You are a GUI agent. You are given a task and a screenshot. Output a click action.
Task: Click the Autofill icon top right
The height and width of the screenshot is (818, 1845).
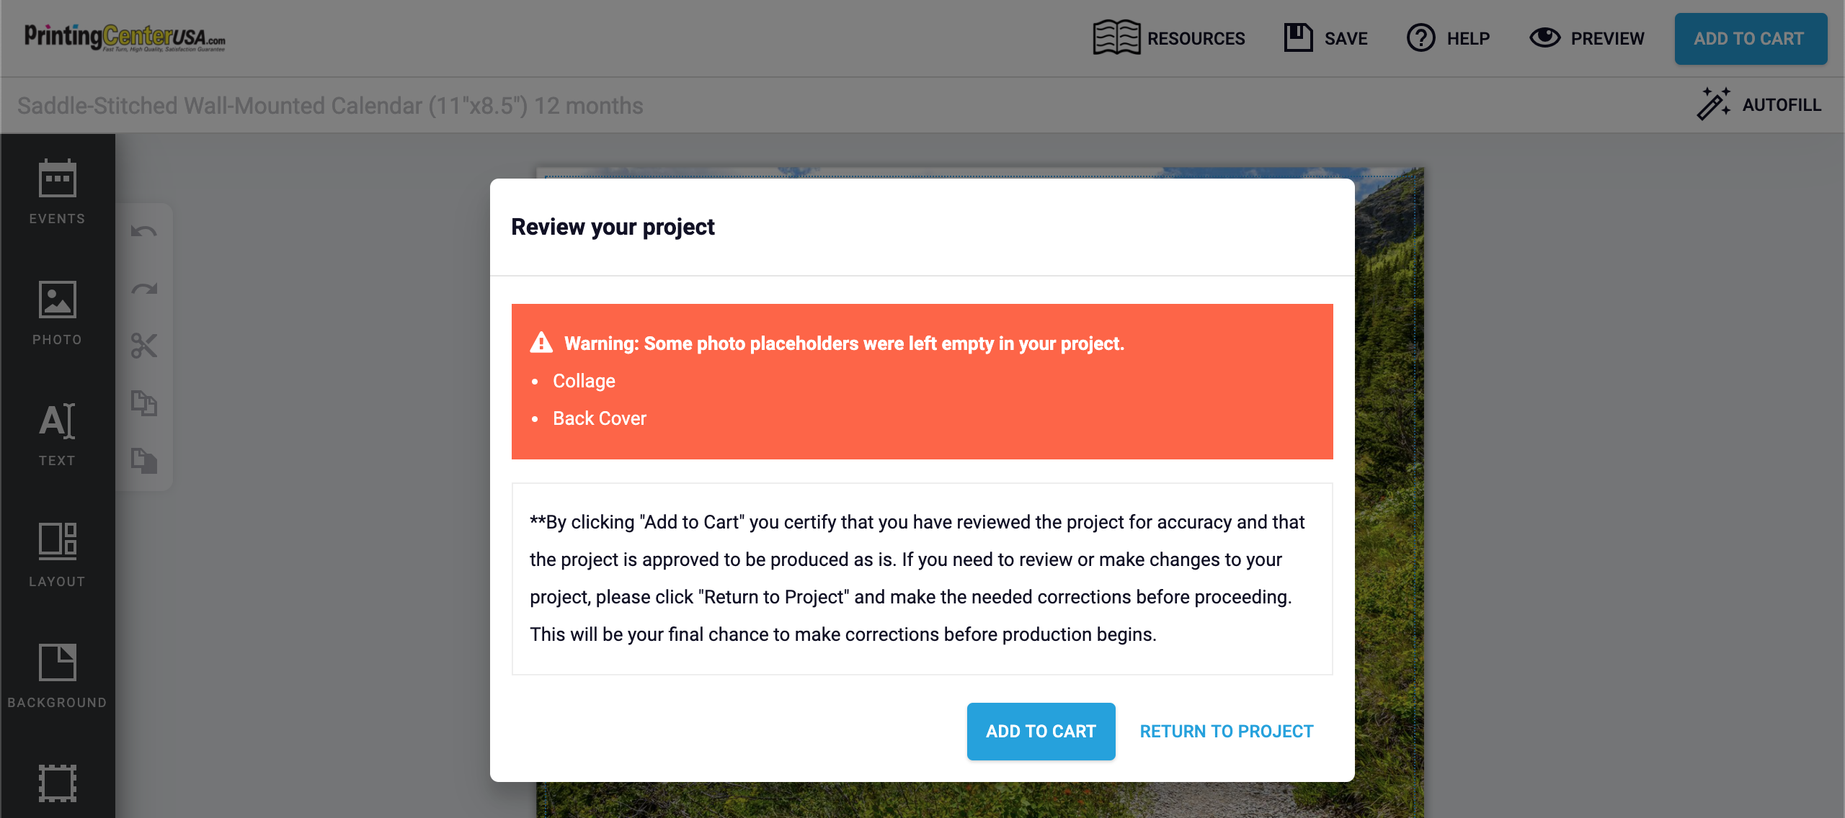tap(1713, 104)
